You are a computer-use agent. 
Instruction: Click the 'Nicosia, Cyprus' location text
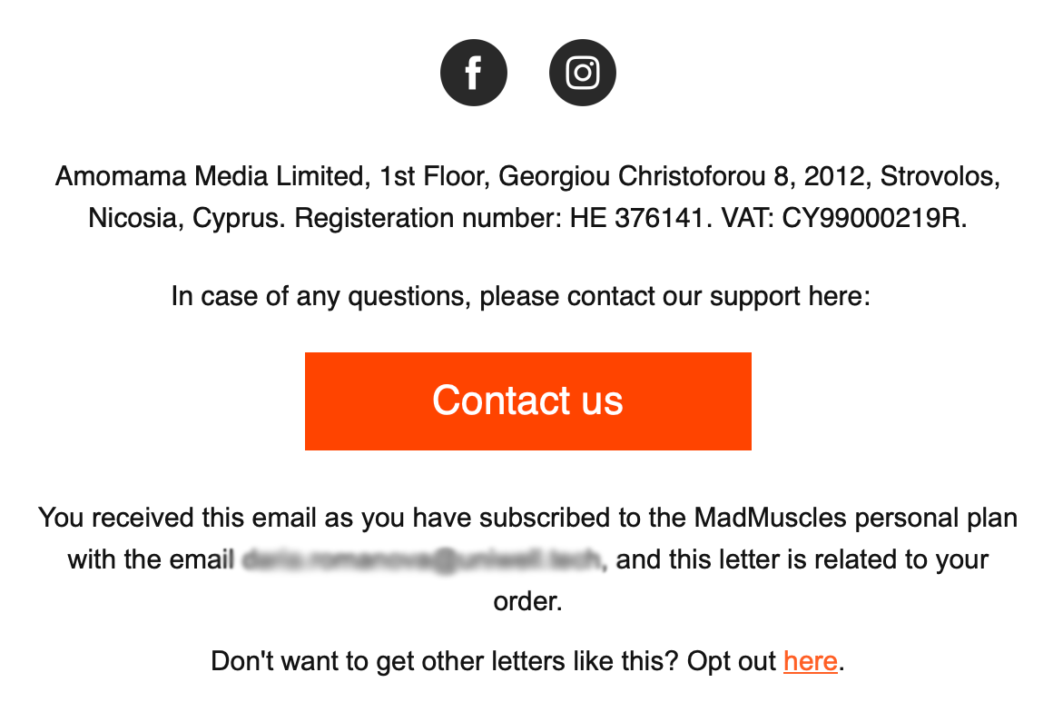(184, 218)
